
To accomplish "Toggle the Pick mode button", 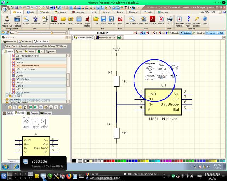I will [220, 33].
